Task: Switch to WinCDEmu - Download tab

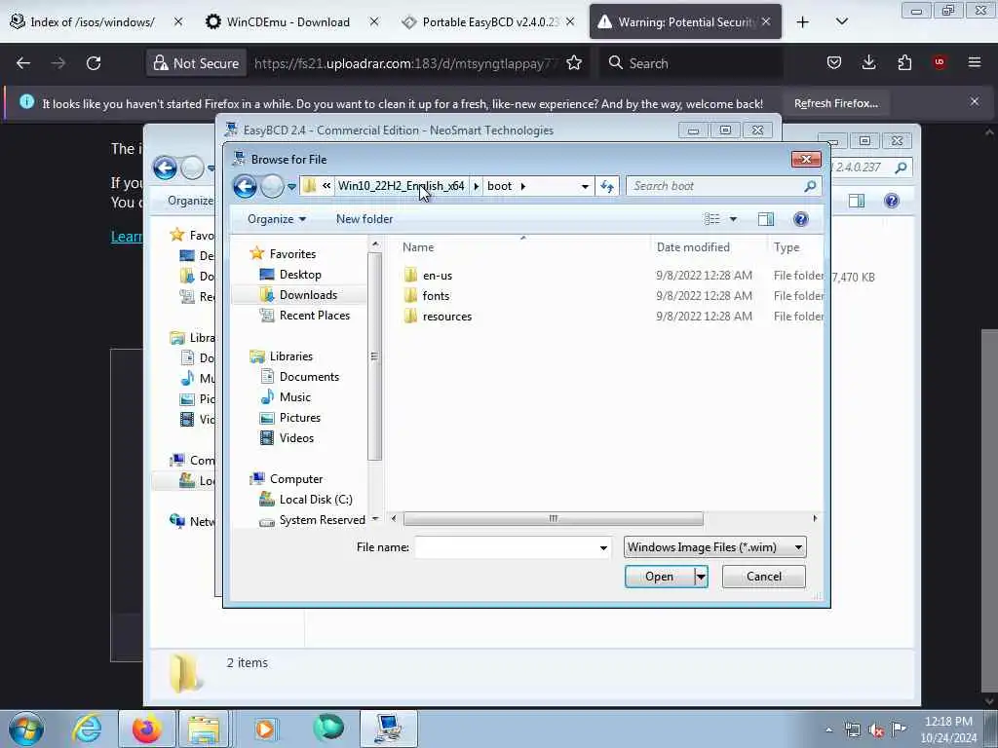Action: (x=289, y=22)
